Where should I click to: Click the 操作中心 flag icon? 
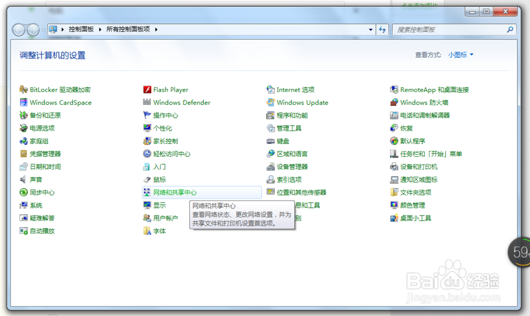[147, 115]
